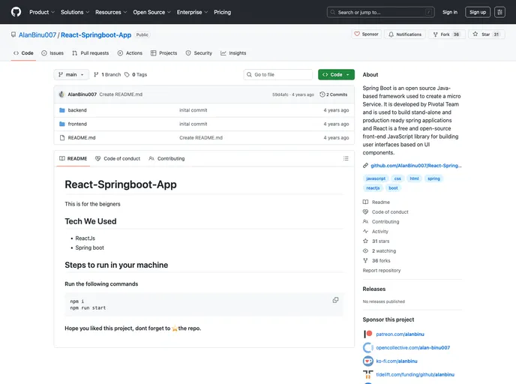516x384 pixels.
Task: Open the Activity sidebar link
Action: pyautogui.click(x=376, y=231)
